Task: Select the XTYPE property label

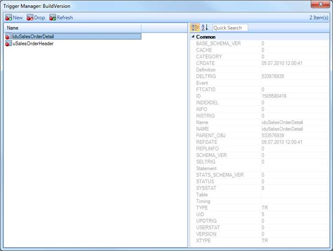Action: point(203,241)
